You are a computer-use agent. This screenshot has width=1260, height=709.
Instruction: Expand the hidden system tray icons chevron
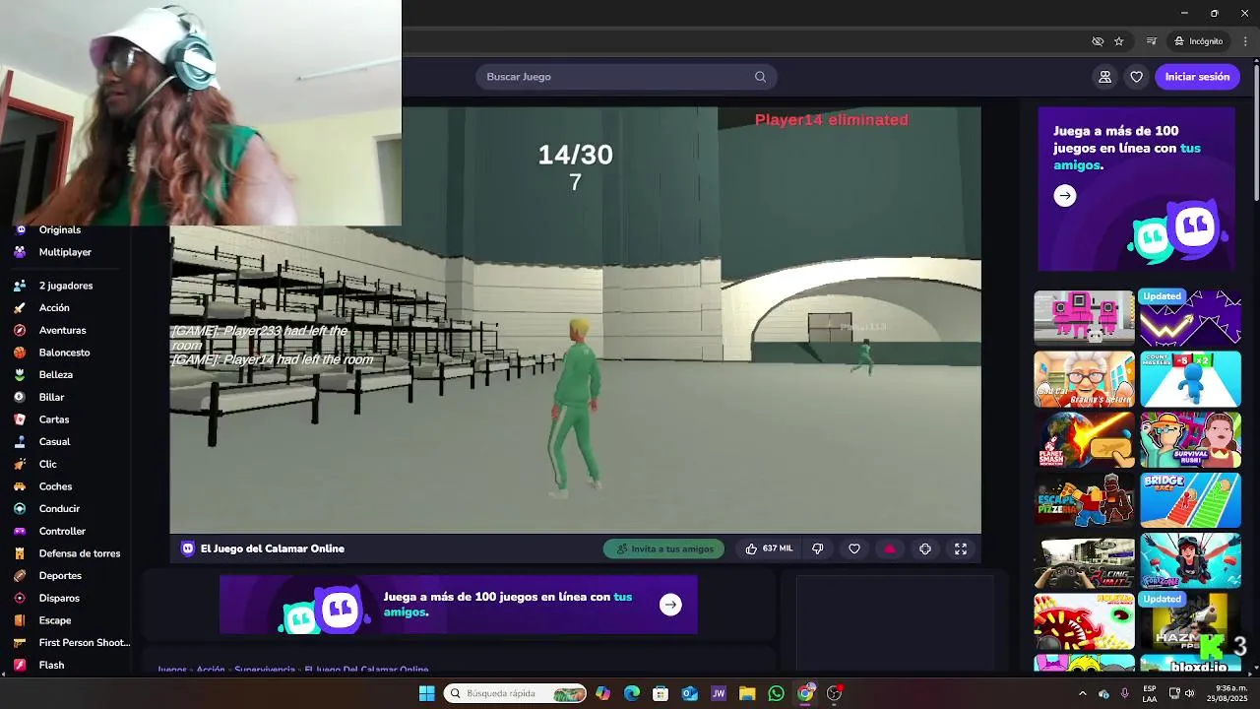1083,693
